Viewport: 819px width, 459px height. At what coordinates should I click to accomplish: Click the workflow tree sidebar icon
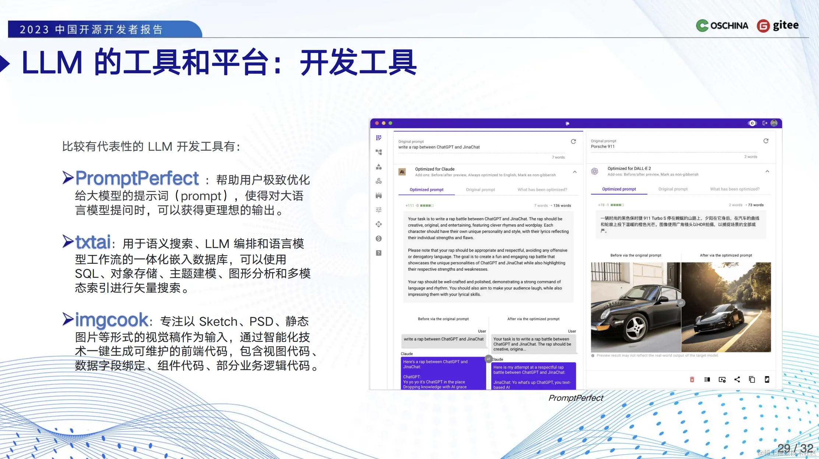coord(379,152)
